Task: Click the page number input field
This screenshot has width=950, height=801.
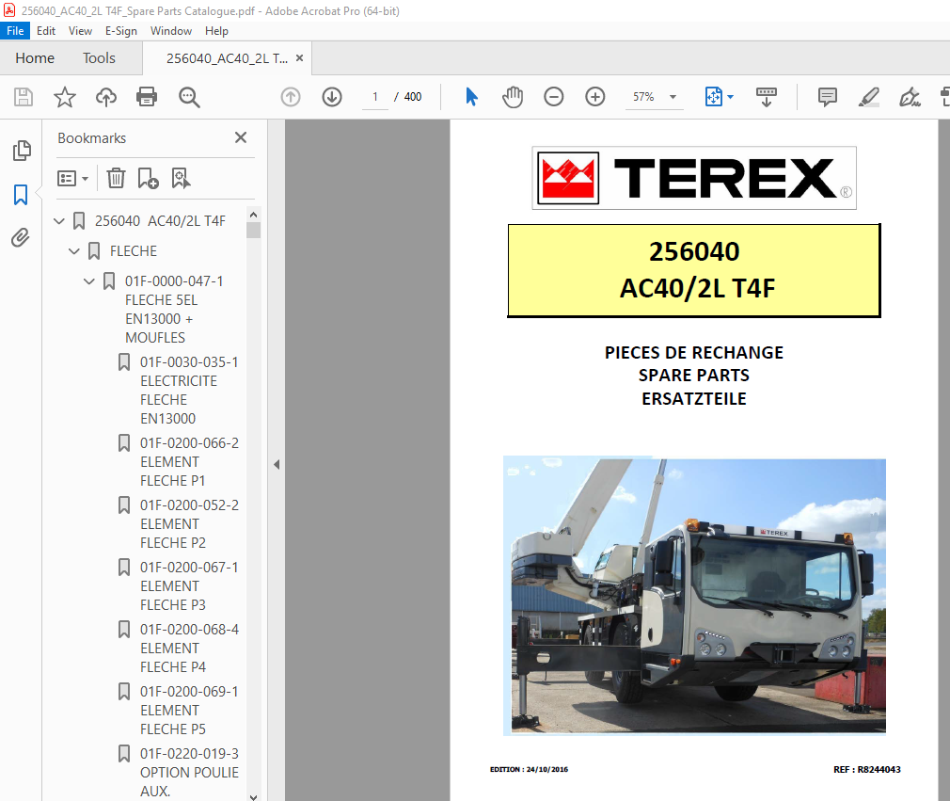Action: (375, 97)
